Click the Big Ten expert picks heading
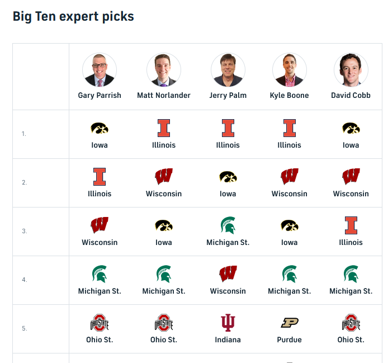Viewport: 388px width, 363px height. pos(73,16)
